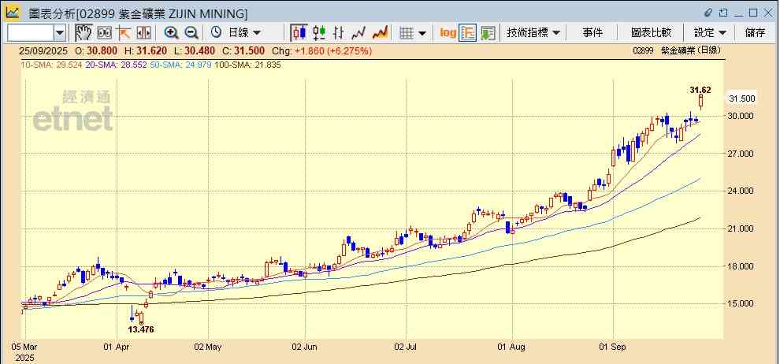Open the grid options dropdown arrow
This screenshot has width=780, height=364.
(x=422, y=33)
